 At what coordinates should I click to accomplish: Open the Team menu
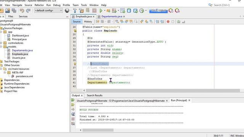pyautogui.click(x=75, y=5)
